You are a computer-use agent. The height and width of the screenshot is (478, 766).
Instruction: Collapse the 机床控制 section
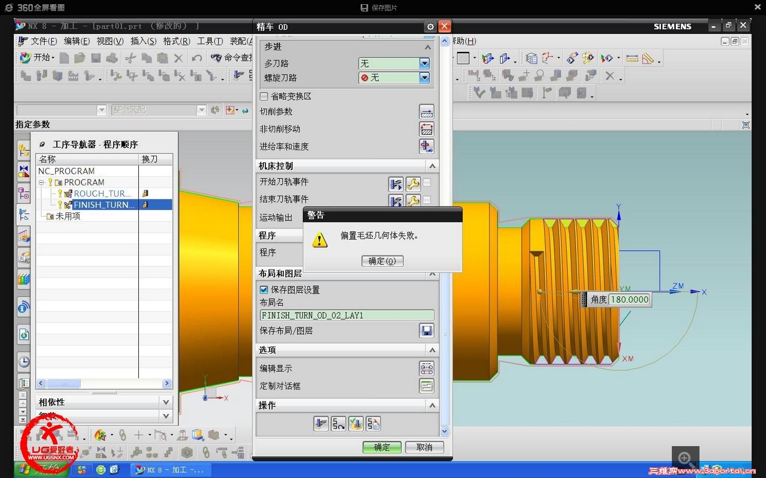432,166
